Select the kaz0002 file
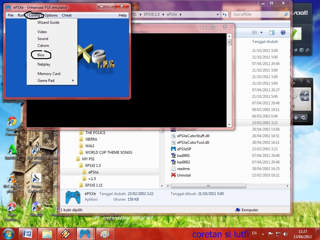Image resolution: width=320 pixels, height=240 pixels. click(x=183, y=162)
